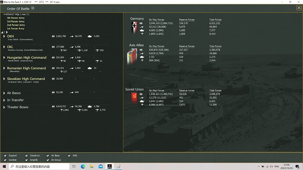Expand Hungarian High Command entry
Screen dimensions: 303x170
4,57
